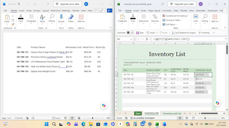Open File Explorer from taskbar
This screenshot has height=128, width=229.
coord(91,124)
